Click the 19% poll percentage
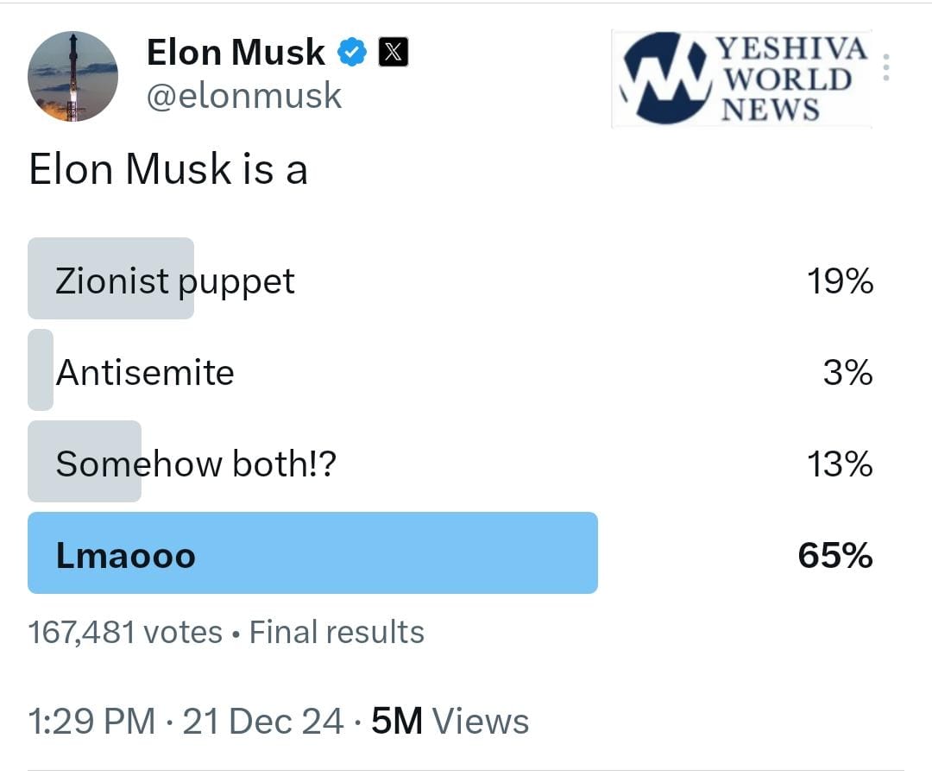 pyautogui.click(x=840, y=281)
